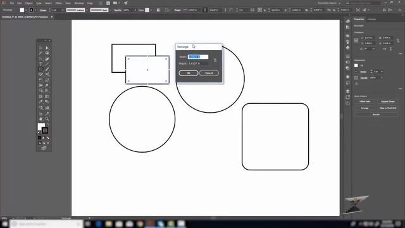Swap fill and stroke arrow in toolbar
The image size is (405, 228).
tap(48, 125)
